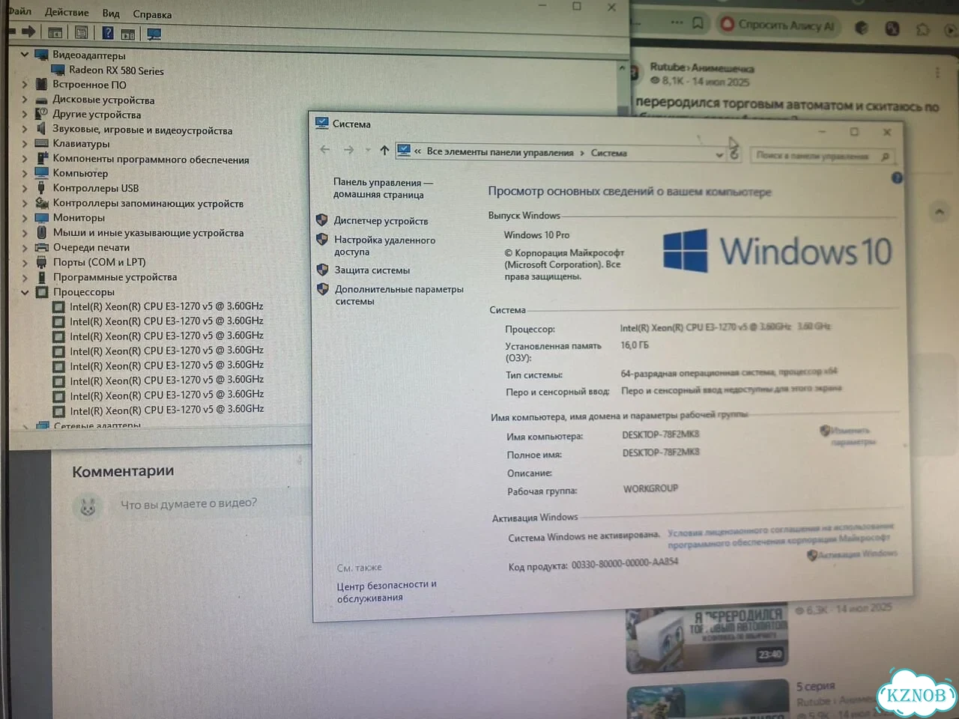Open Диспетчер устройств link in the System window
Image resolution: width=959 pixels, height=719 pixels.
pos(381,221)
